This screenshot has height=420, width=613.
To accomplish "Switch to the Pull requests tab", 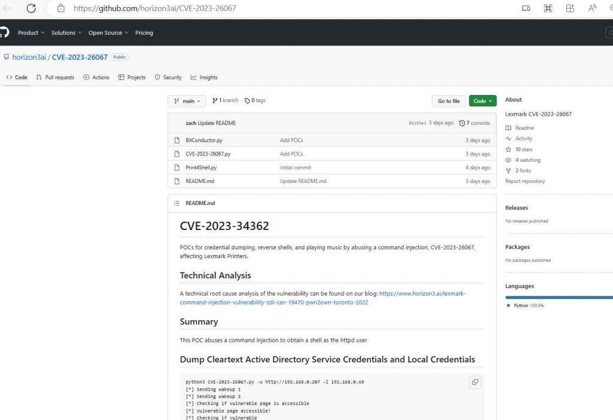I will (55, 77).
